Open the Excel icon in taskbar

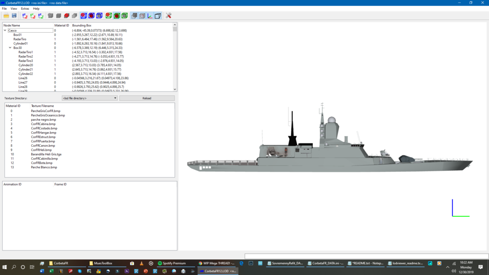coord(51,271)
